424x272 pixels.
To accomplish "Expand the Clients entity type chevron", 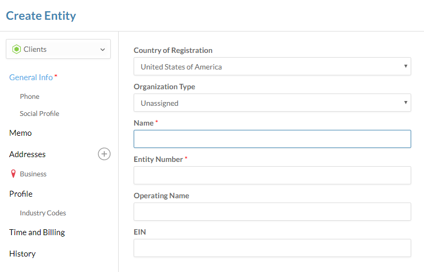I will 103,49.
